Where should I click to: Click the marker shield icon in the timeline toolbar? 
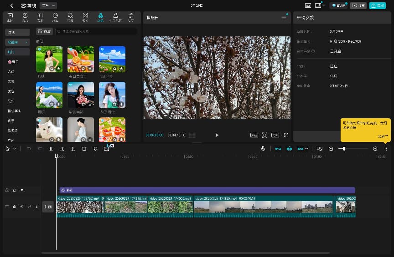[95, 149]
